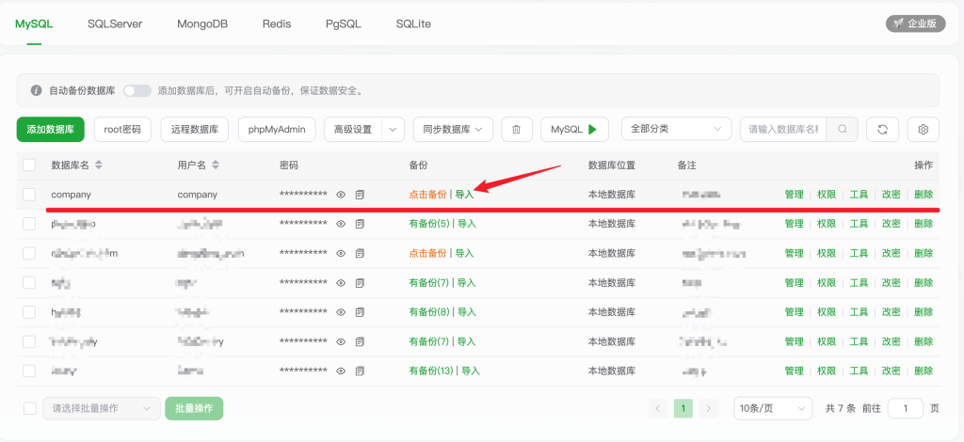964x442 pixels.
Task: Copy the company database password
Action: (360, 195)
